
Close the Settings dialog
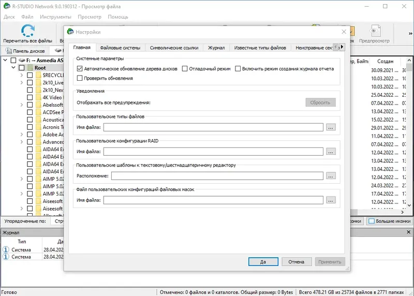tap(344, 32)
